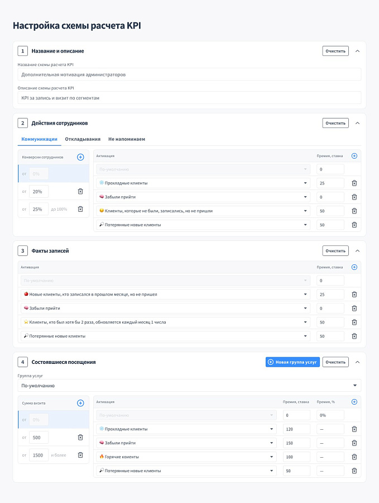Viewport: 379px width, 503px height.
Task: Edit the 1500 visit sum field
Action: (39, 455)
